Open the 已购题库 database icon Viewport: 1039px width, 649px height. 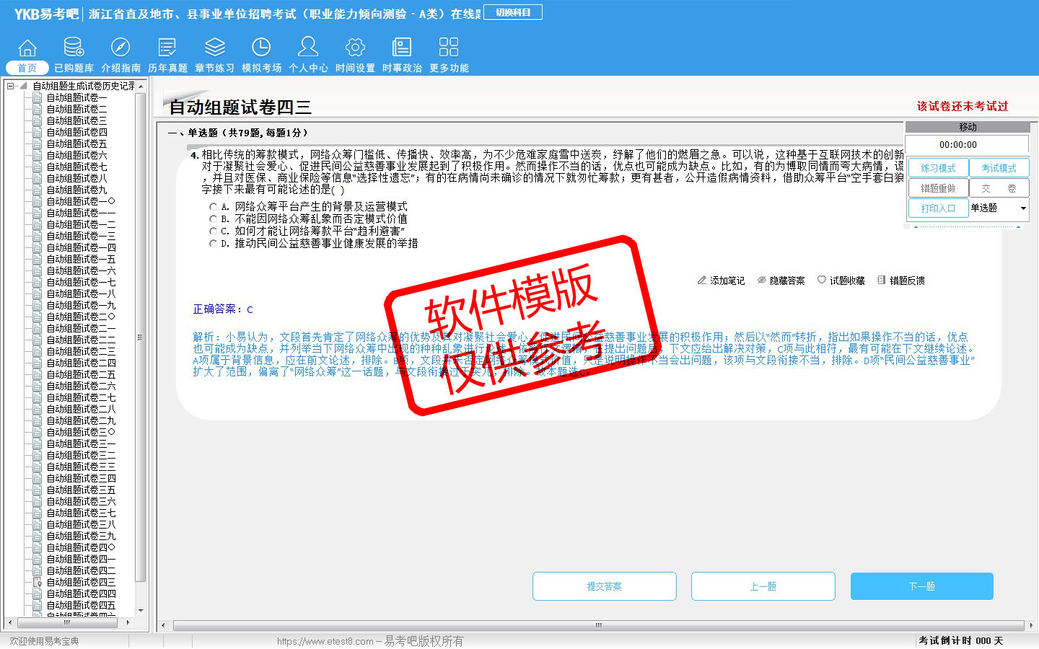click(x=74, y=48)
